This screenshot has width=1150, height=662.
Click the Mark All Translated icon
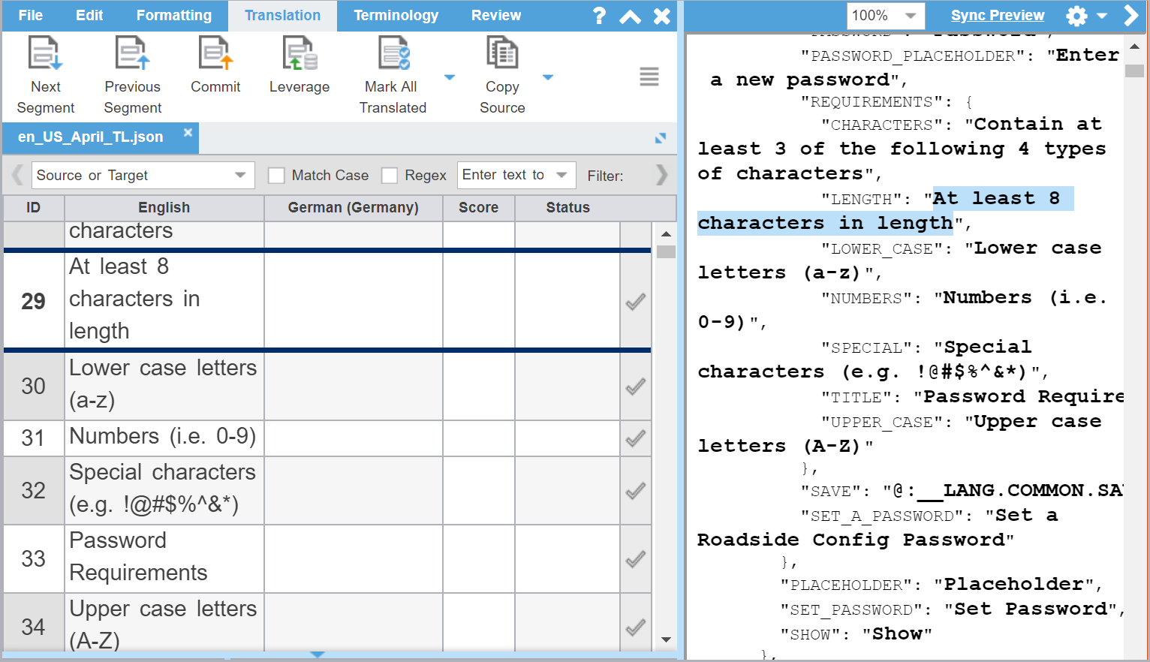393,55
